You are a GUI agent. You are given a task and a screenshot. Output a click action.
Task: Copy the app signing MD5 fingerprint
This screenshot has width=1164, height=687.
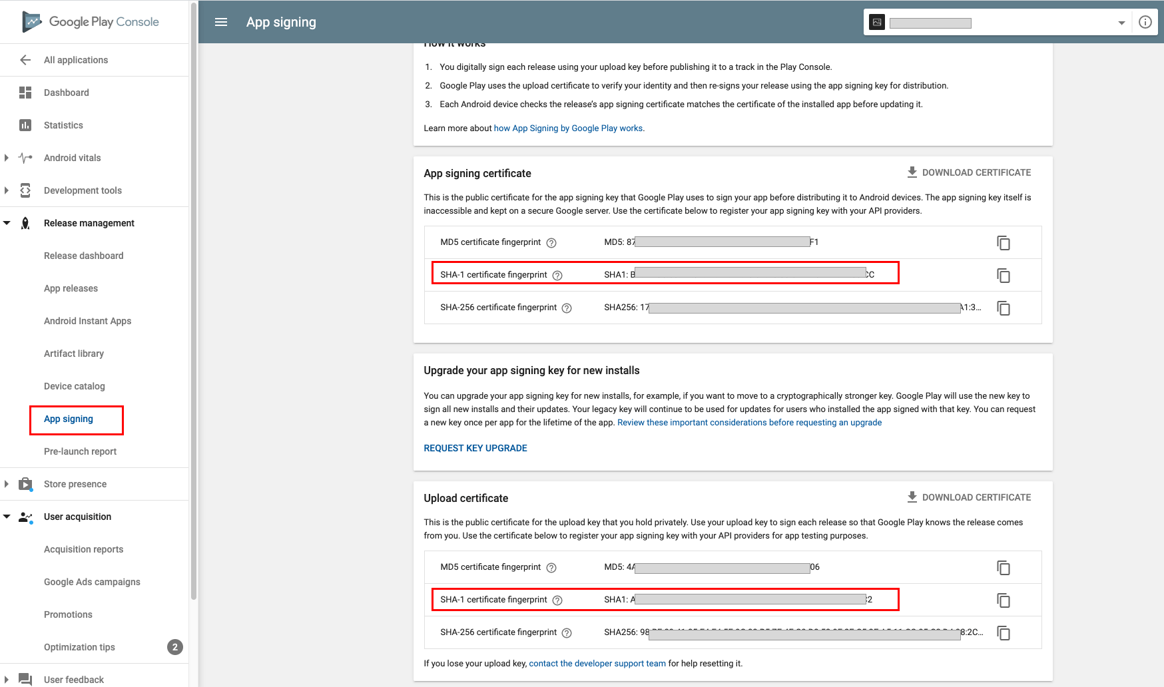(1004, 243)
